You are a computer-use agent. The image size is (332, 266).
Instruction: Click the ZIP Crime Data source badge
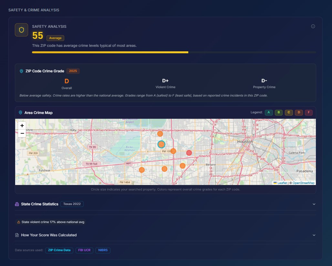coord(59,250)
